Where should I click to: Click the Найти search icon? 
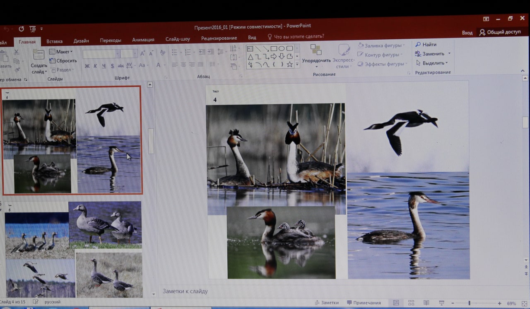(418, 45)
